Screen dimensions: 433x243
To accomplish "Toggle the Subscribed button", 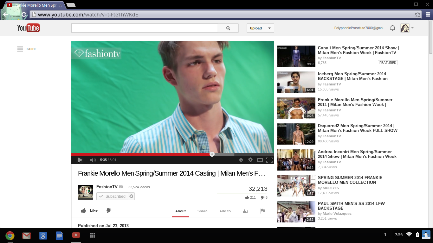I will (112, 196).
